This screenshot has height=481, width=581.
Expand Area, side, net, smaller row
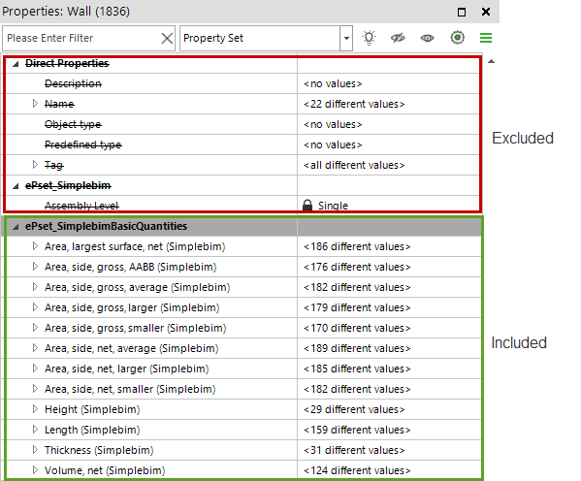[x=35, y=389]
